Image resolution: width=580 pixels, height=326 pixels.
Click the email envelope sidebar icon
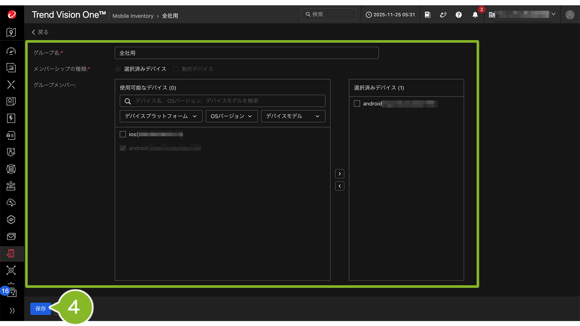(x=11, y=236)
